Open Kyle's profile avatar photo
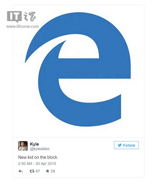This screenshot has width=167, height=194. pyautogui.click(x=23, y=146)
